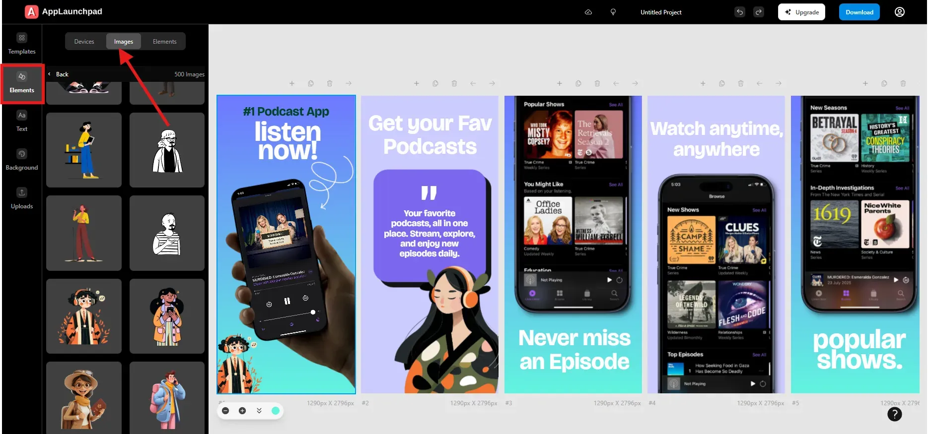929x434 pixels.
Task: Redo the last action
Action: tap(759, 12)
